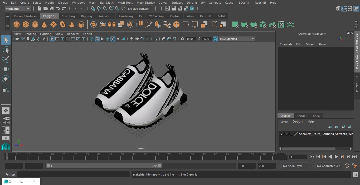Image resolution: width=360 pixels, height=185 pixels.
Task: Open the Modeling workspace dropdown
Action: [18, 9]
